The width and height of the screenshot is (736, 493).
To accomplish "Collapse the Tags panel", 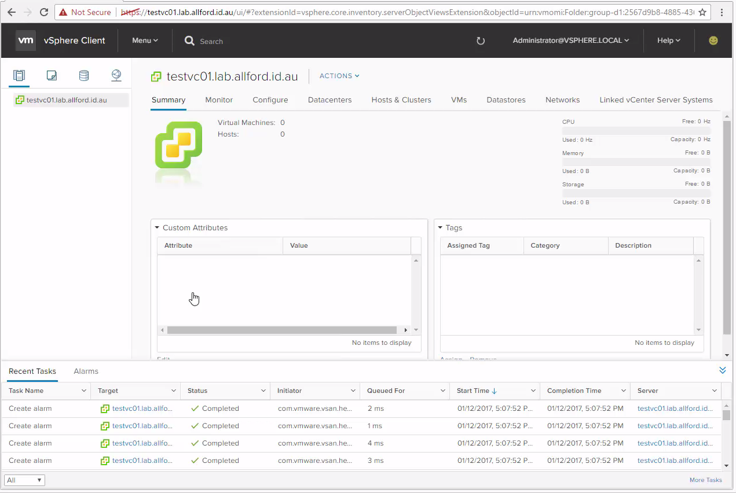I will click(440, 228).
